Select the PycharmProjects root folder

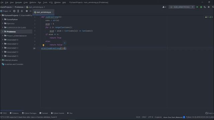pos(11,15)
